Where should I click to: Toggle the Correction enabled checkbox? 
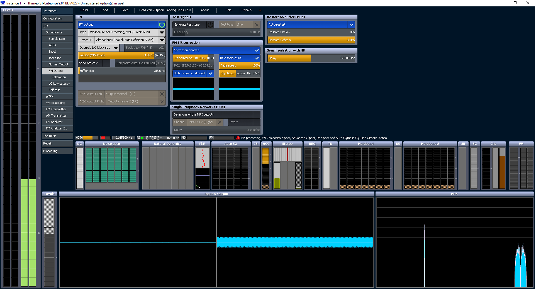tap(257, 50)
